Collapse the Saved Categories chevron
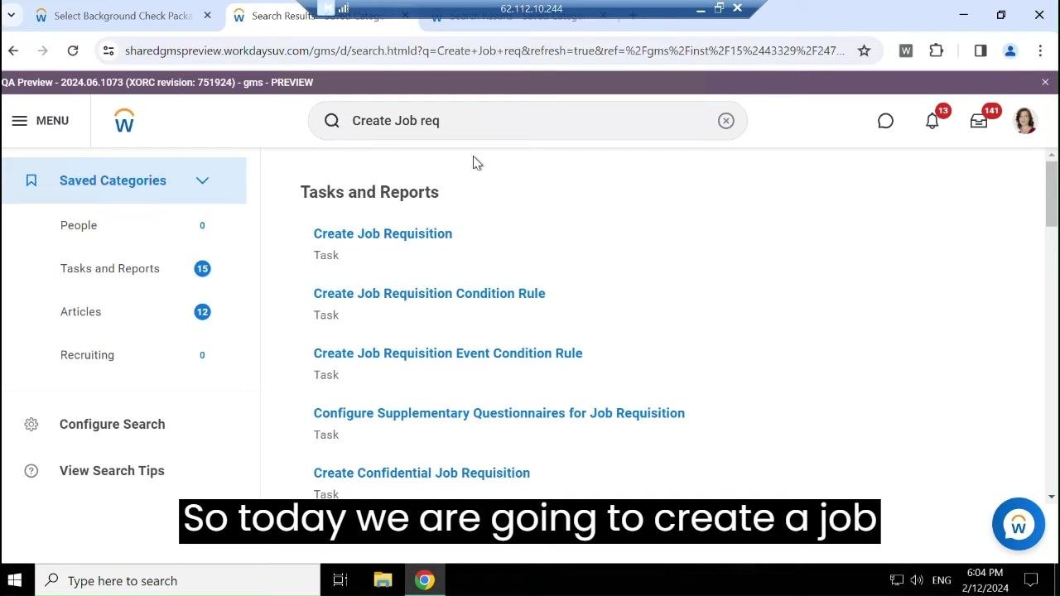This screenshot has height=596, width=1060. coord(202,180)
